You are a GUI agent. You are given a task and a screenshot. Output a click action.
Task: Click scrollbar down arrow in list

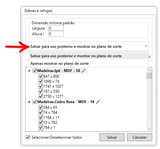click(149, 129)
